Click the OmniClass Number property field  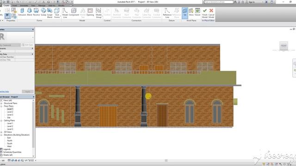[25, 57]
